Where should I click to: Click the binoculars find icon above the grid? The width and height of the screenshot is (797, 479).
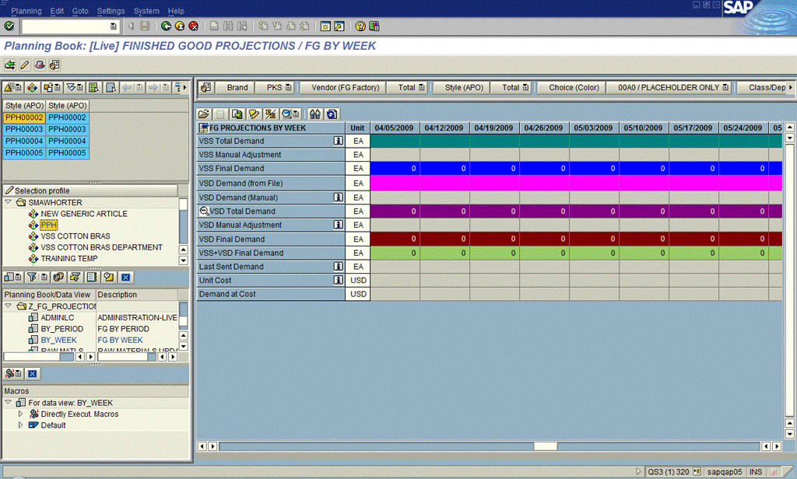point(315,114)
